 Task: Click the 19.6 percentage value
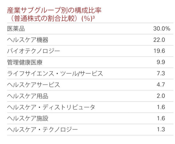(159, 51)
